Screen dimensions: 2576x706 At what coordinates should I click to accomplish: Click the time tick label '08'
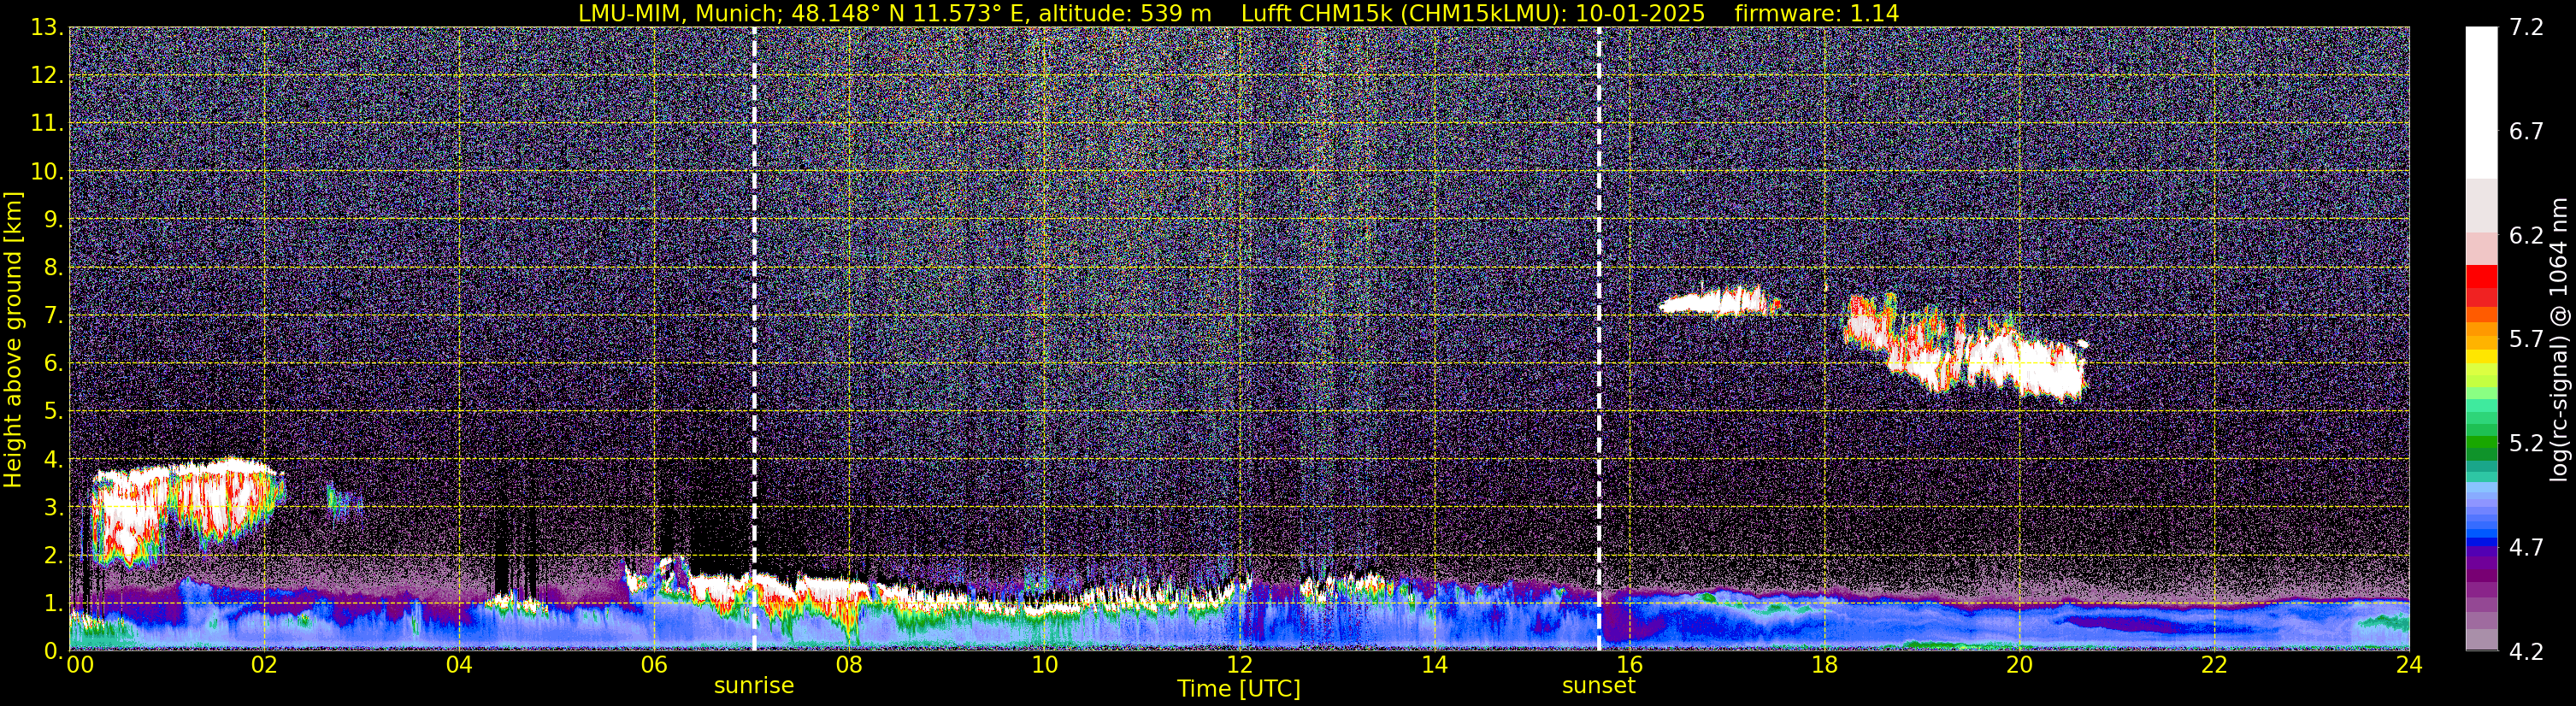coord(849,666)
